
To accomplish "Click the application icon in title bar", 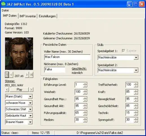I will point(3,4).
